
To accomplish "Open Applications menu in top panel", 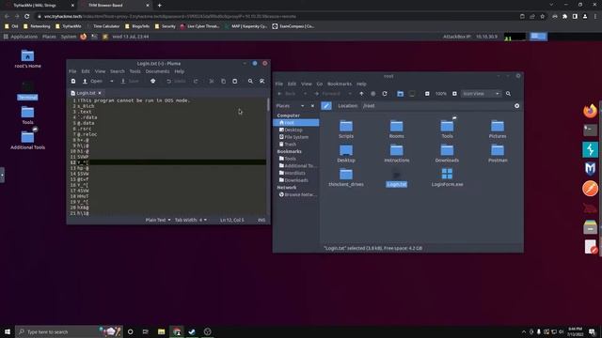I will (21, 37).
